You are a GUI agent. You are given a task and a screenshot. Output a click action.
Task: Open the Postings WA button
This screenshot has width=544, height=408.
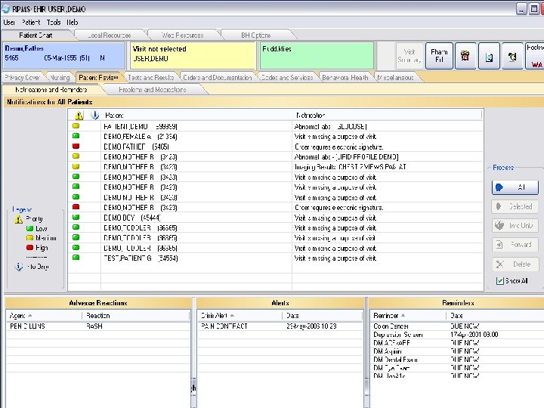(535, 56)
